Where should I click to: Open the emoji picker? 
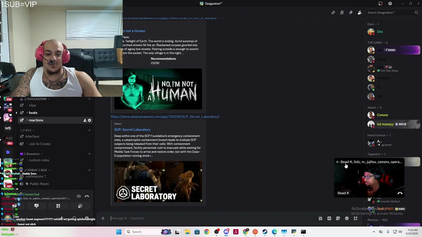click(347, 218)
